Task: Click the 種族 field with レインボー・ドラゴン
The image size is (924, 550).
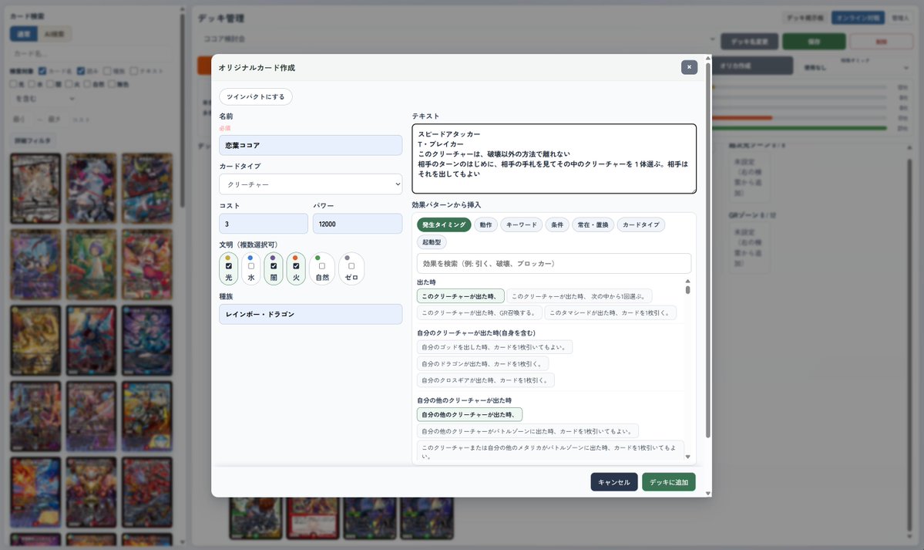Action: coord(311,314)
